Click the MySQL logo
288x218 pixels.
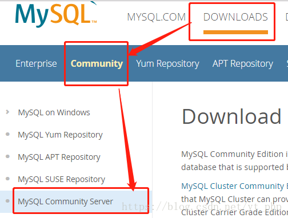[56, 14]
